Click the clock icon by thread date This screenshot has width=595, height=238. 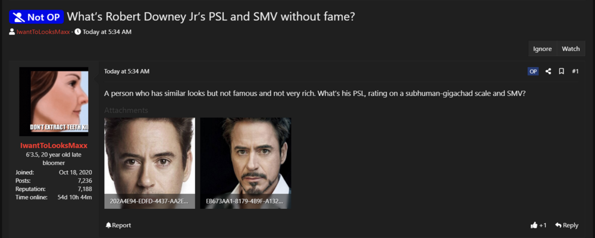coord(78,32)
